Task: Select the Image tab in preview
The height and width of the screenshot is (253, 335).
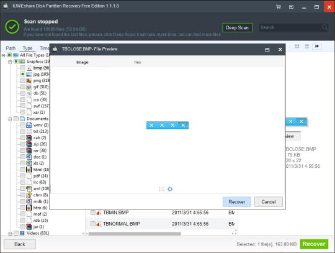Action: 83,62
